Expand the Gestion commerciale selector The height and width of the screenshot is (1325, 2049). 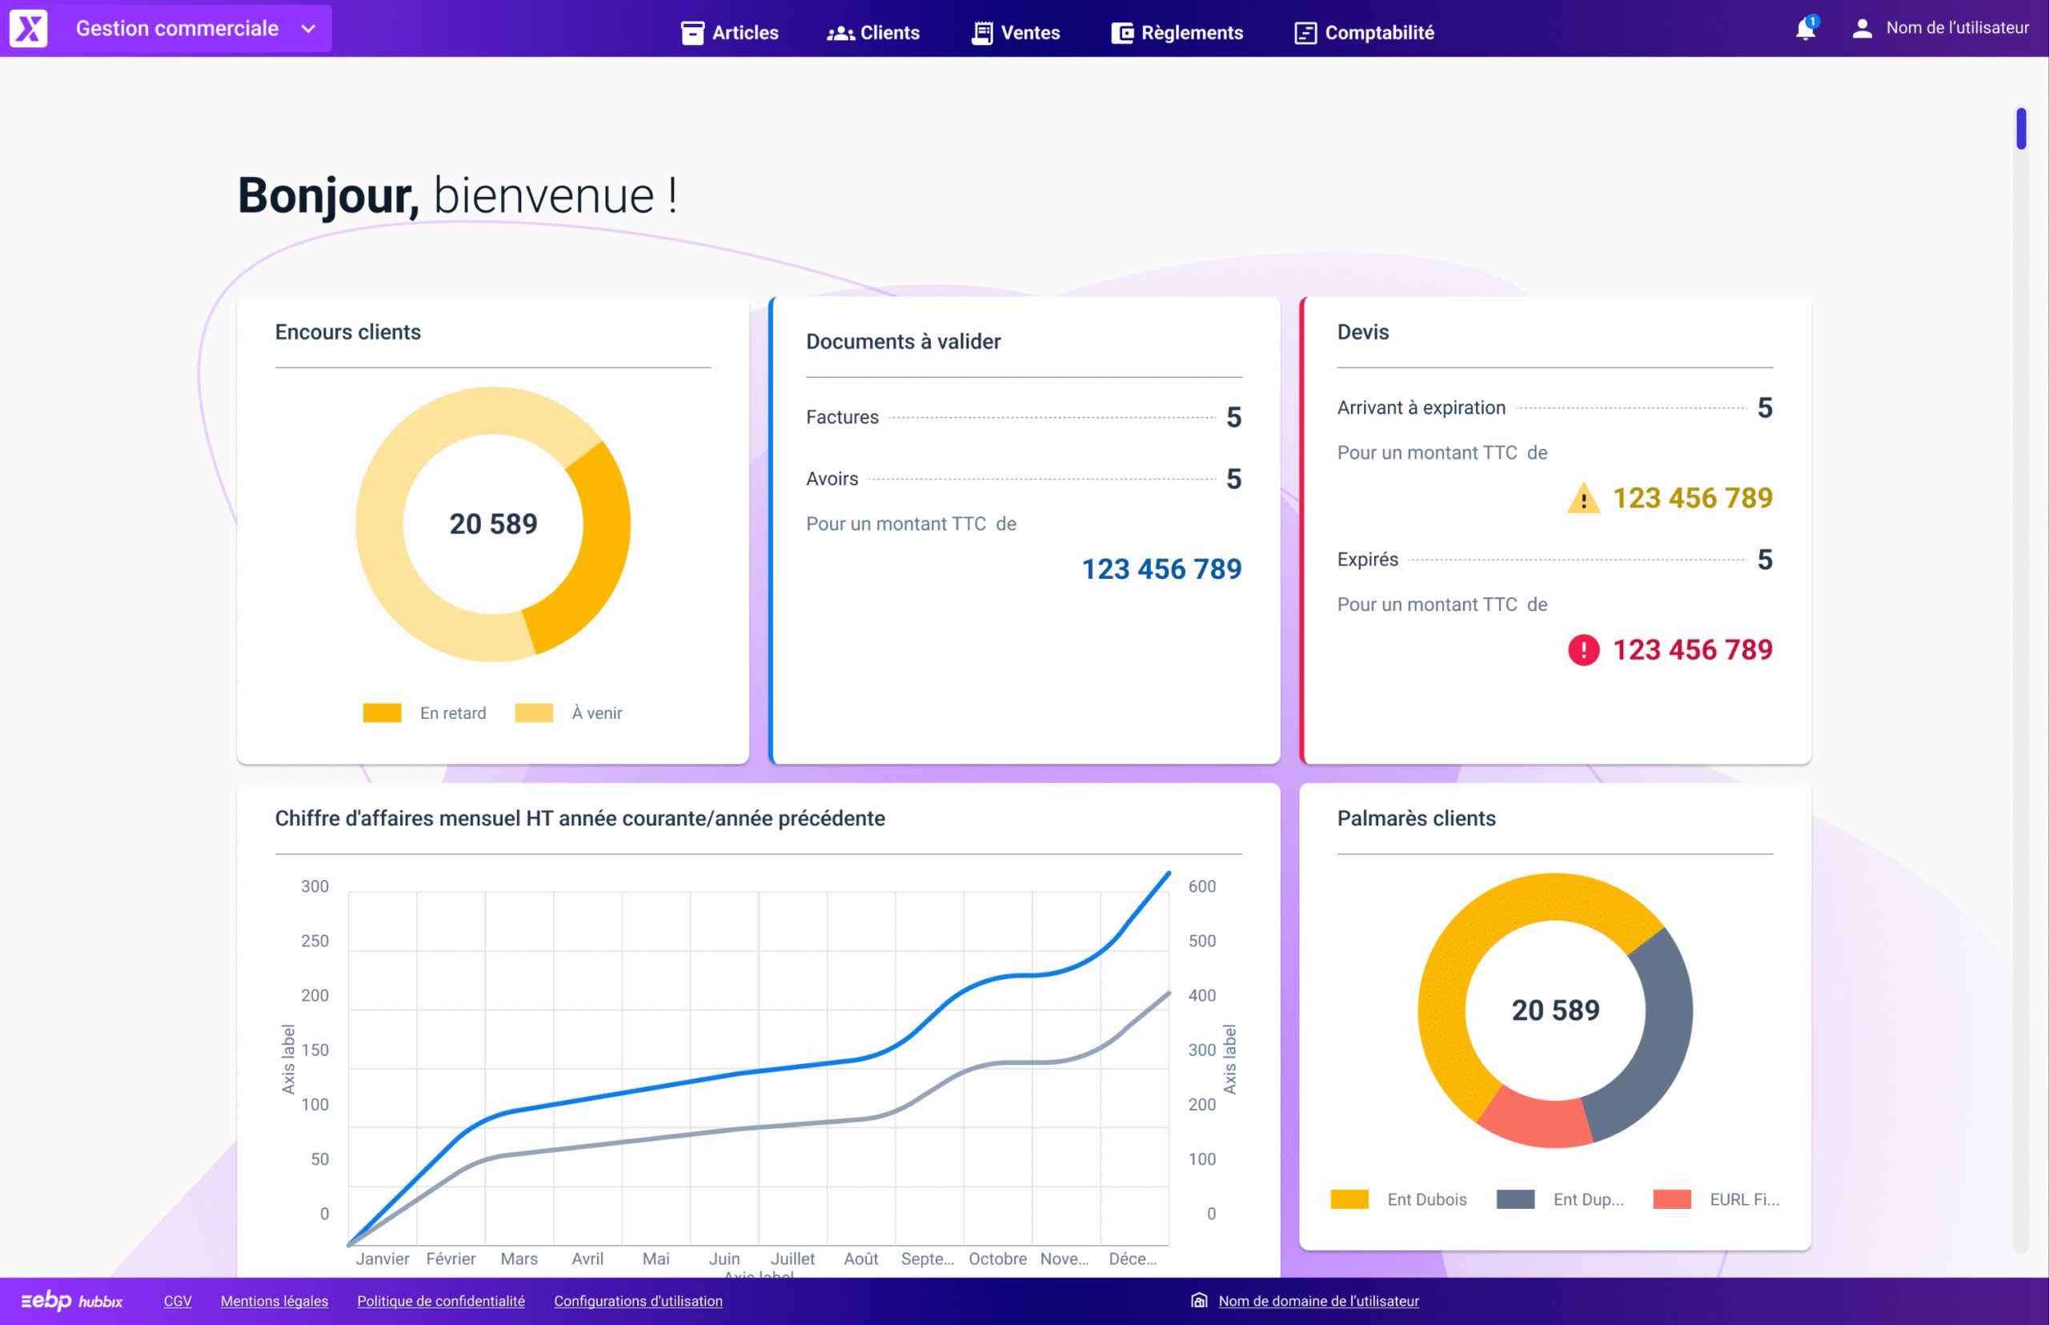tap(177, 27)
